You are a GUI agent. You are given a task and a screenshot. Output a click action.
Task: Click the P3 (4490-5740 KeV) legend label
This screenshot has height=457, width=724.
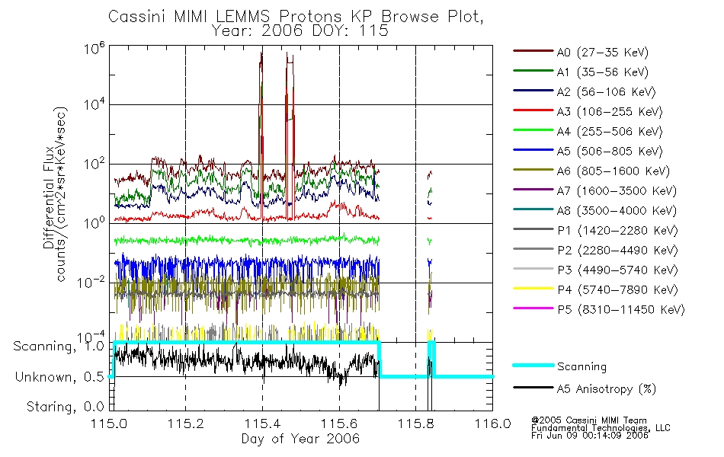pyautogui.click(x=617, y=270)
